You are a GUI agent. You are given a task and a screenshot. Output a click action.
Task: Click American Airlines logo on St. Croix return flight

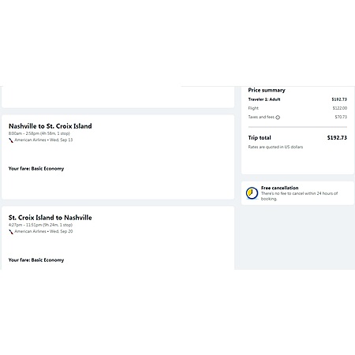(11, 232)
